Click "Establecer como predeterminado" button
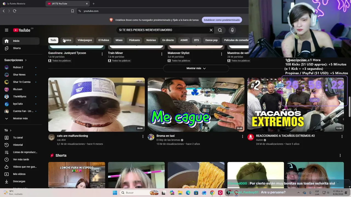 click(x=222, y=20)
